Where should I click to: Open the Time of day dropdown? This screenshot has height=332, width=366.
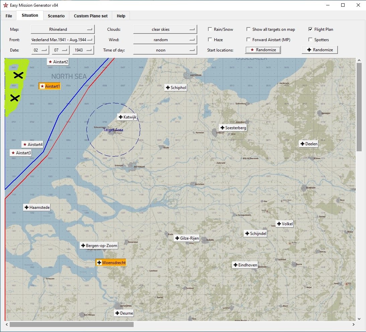(x=165, y=50)
